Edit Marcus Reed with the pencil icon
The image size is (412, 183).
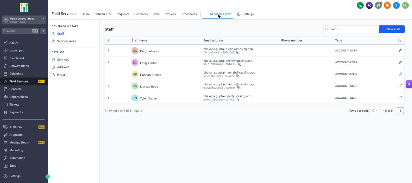pyautogui.click(x=400, y=86)
